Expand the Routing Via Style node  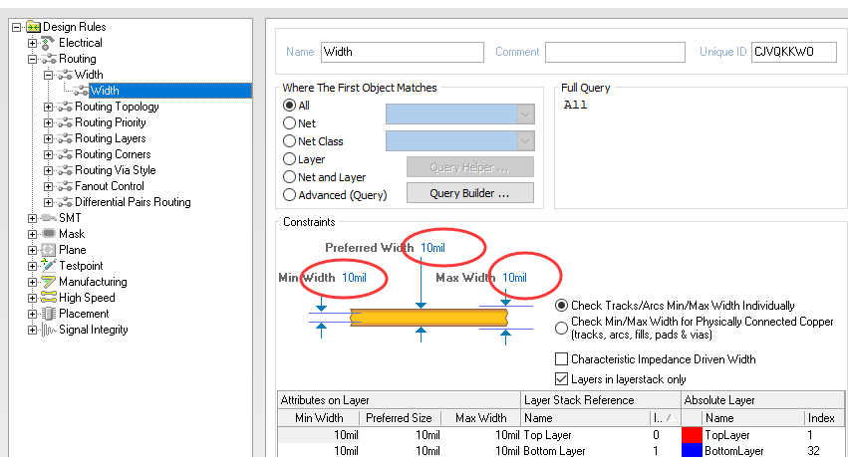click(49, 170)
